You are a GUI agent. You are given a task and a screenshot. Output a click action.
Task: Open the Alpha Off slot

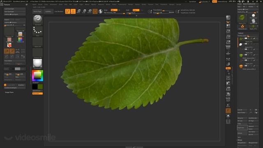tap(37, 42)
